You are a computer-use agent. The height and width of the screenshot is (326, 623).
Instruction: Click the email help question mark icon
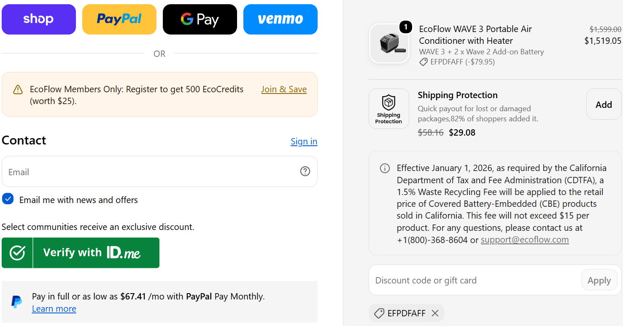pos(305,171)
